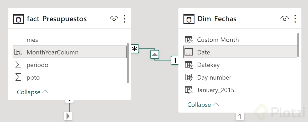Image resolution: width=308 pixels, height=122 pixels.
Task: Click the relationship filter direction arrow (up)
Action: pyautogui.click(x=155, y=54)
